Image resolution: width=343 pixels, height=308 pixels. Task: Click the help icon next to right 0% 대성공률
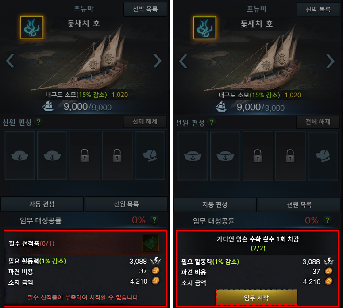pyautogui.click(x=328, y=220)
